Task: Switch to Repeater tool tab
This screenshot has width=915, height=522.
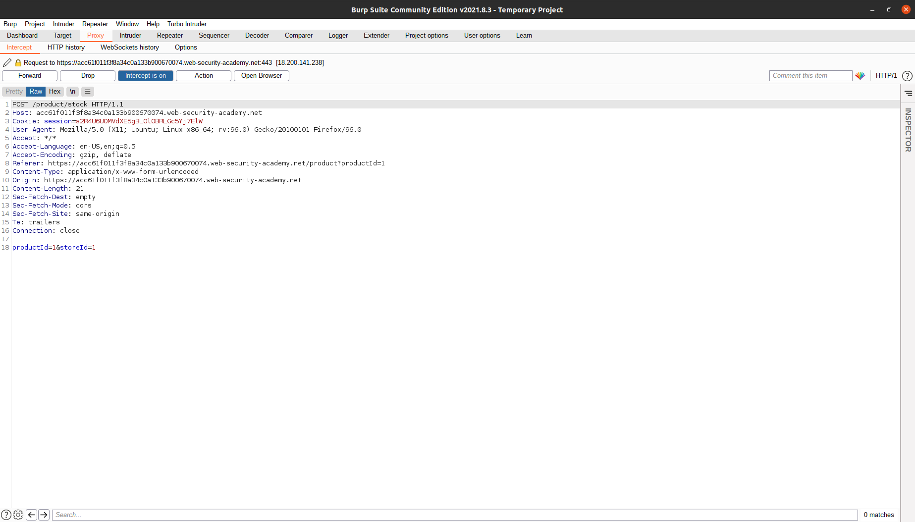Action: [x=170, y=36]
